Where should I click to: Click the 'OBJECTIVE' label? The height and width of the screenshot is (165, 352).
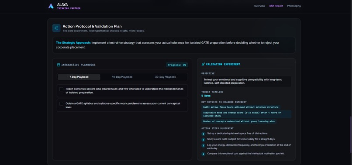pyautogui.click(x=208, y=73)
